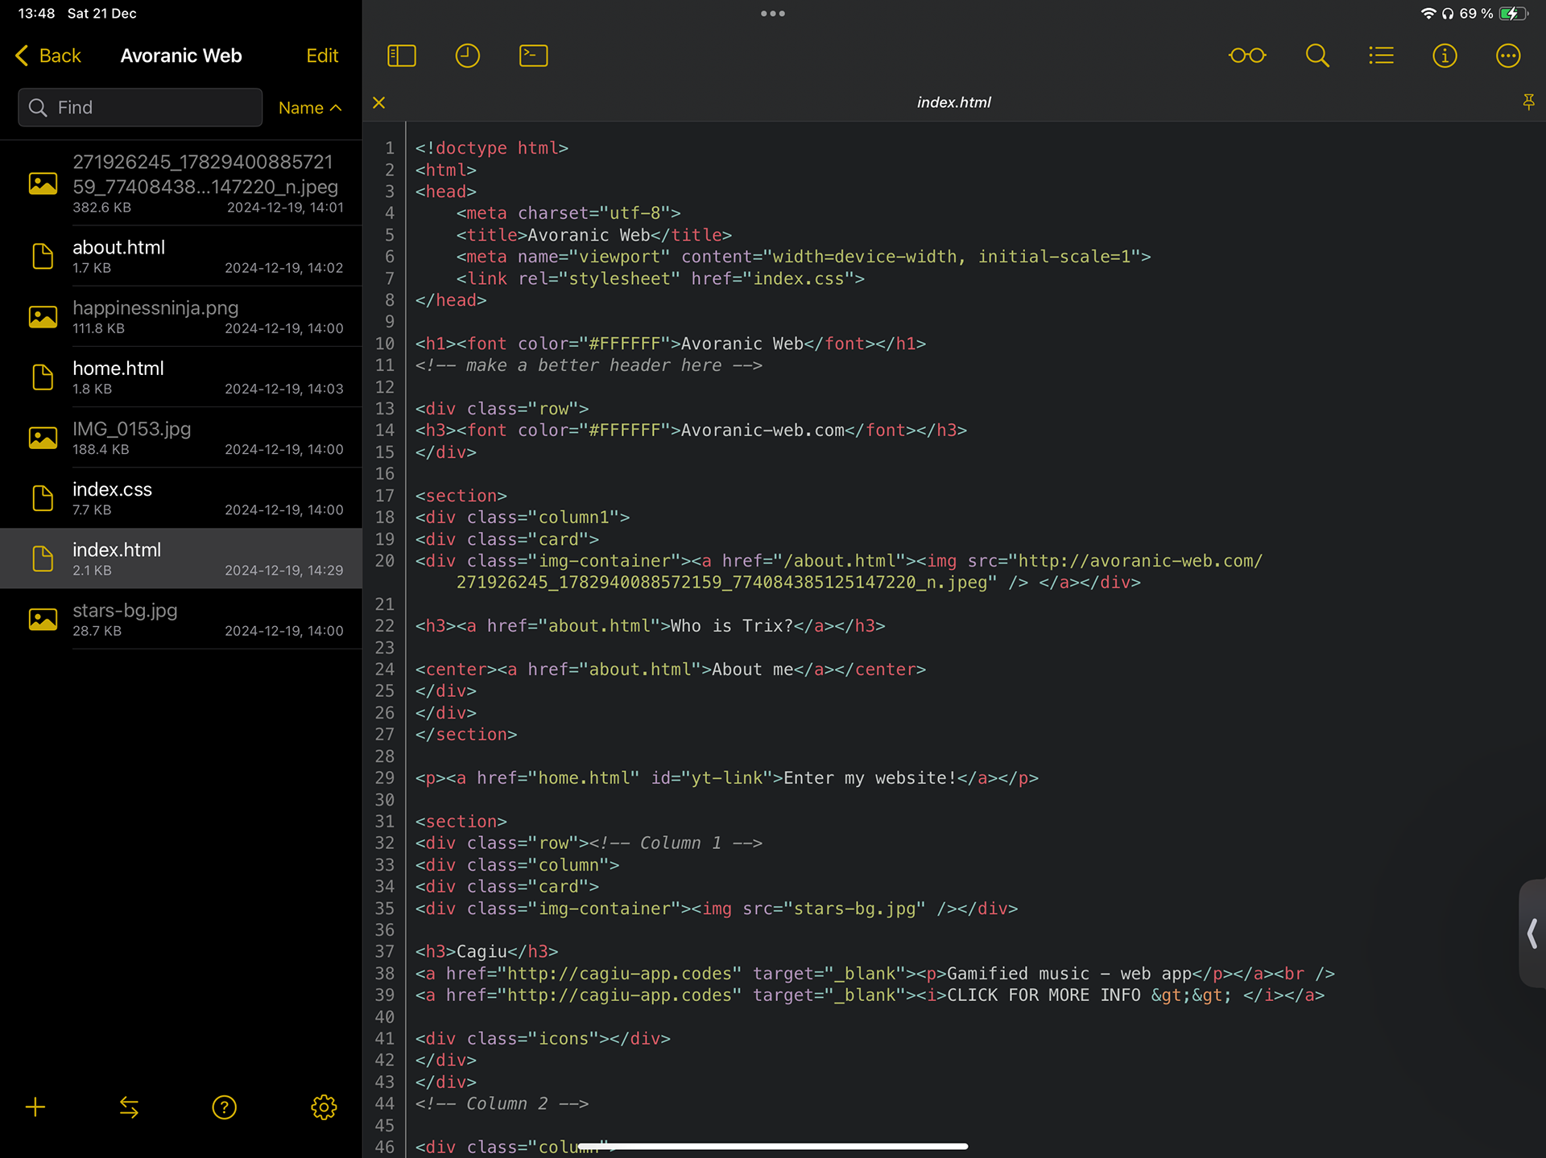Open the more options ellipsis circle
The width and height of the screenshot is (1546, 1158).
point(1507,56)
